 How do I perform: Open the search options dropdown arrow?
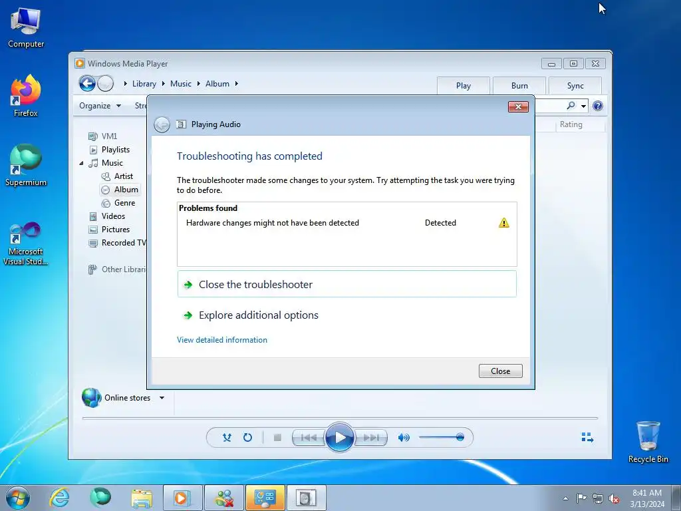click(x=583, y=106)
